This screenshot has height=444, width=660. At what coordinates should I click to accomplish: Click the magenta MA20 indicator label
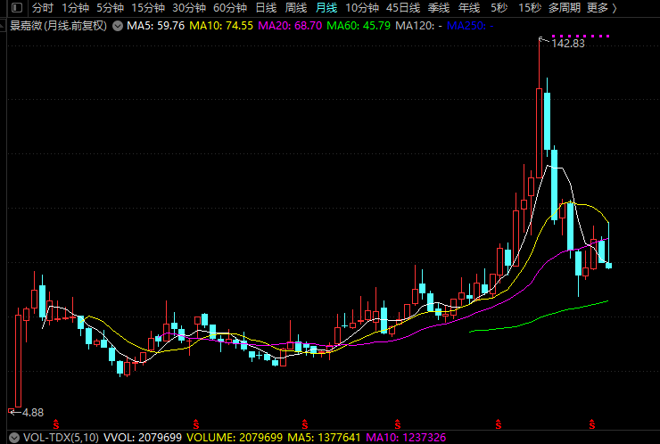(289, 26)
